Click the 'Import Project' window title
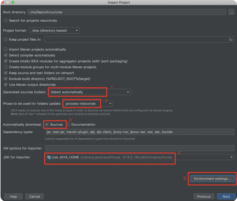Viewport: 237px width, 201px height. click(119, 2)
